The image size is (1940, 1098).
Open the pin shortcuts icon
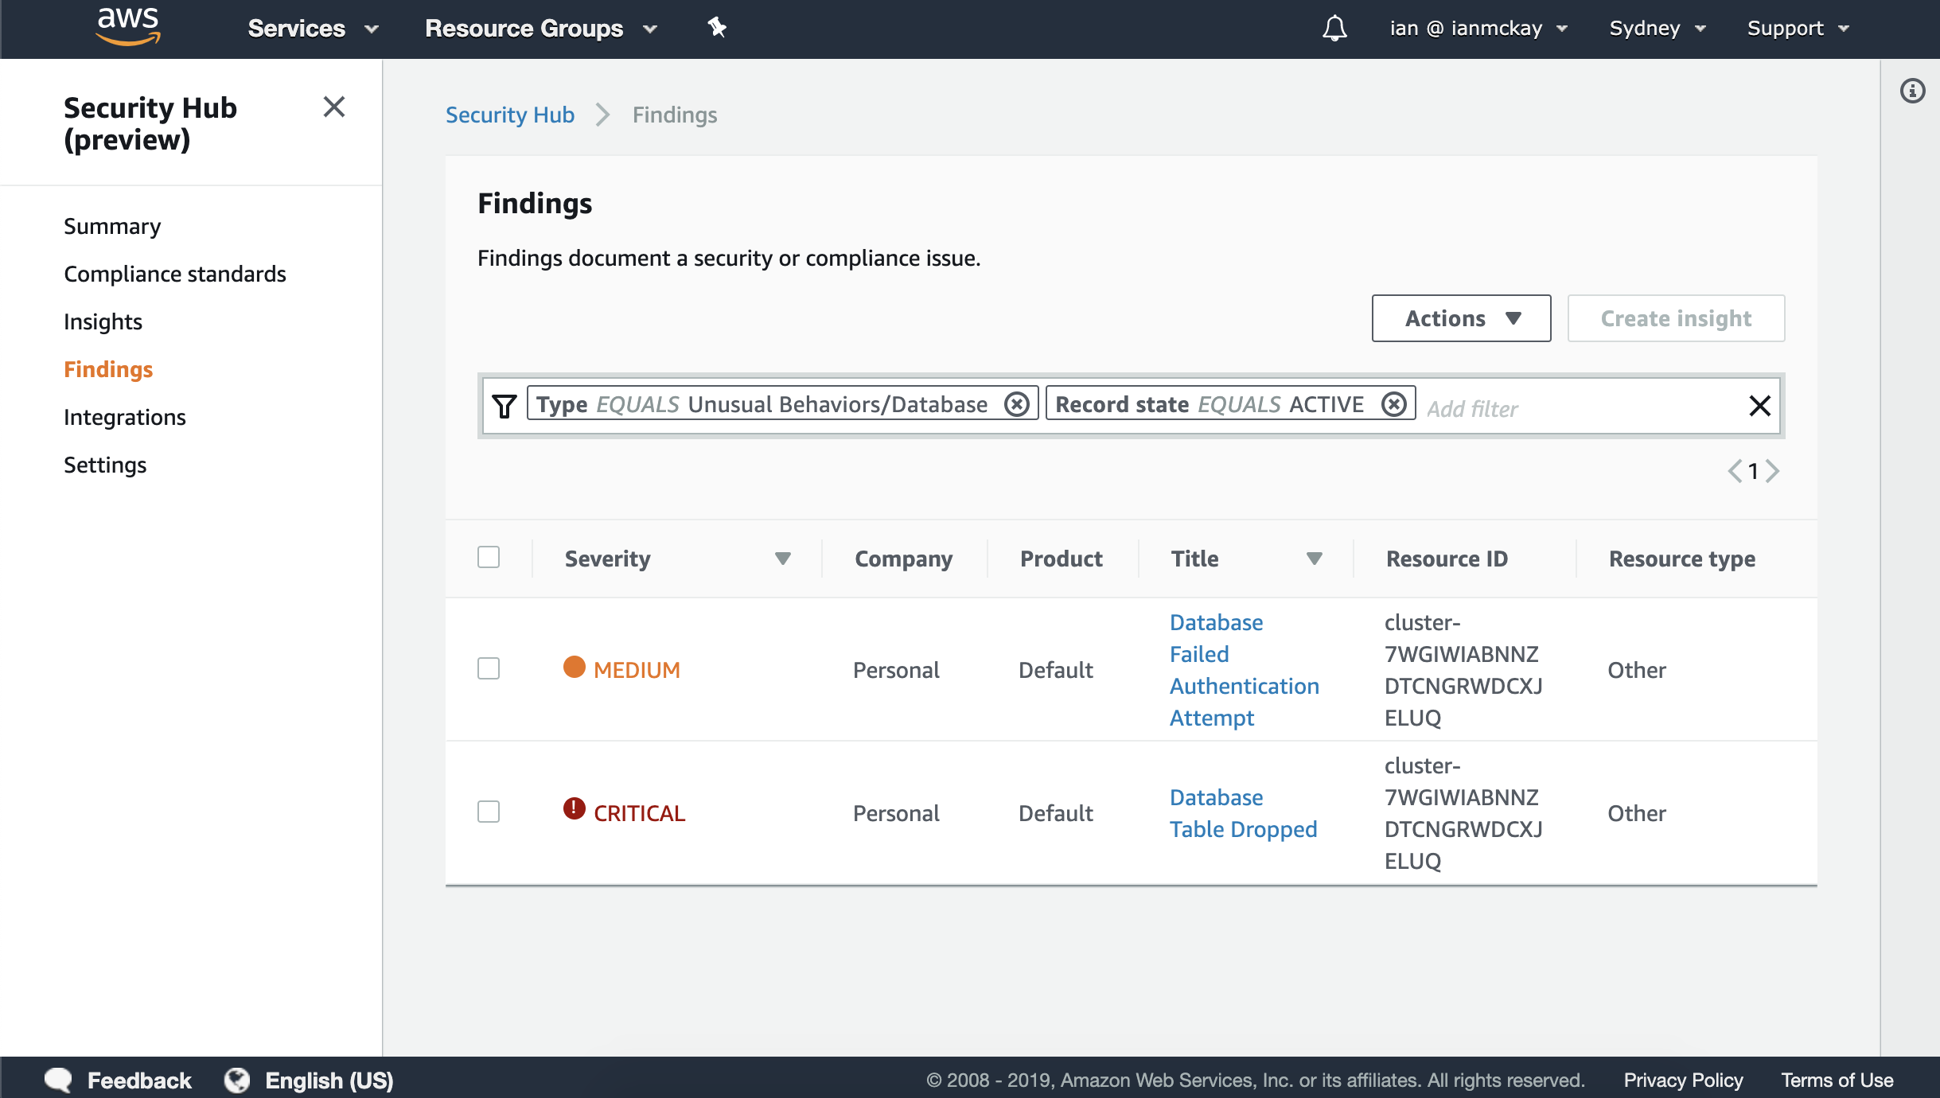[x=717, y=28]
